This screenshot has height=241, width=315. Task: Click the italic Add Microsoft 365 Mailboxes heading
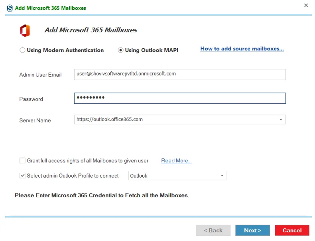click(91, 30)
